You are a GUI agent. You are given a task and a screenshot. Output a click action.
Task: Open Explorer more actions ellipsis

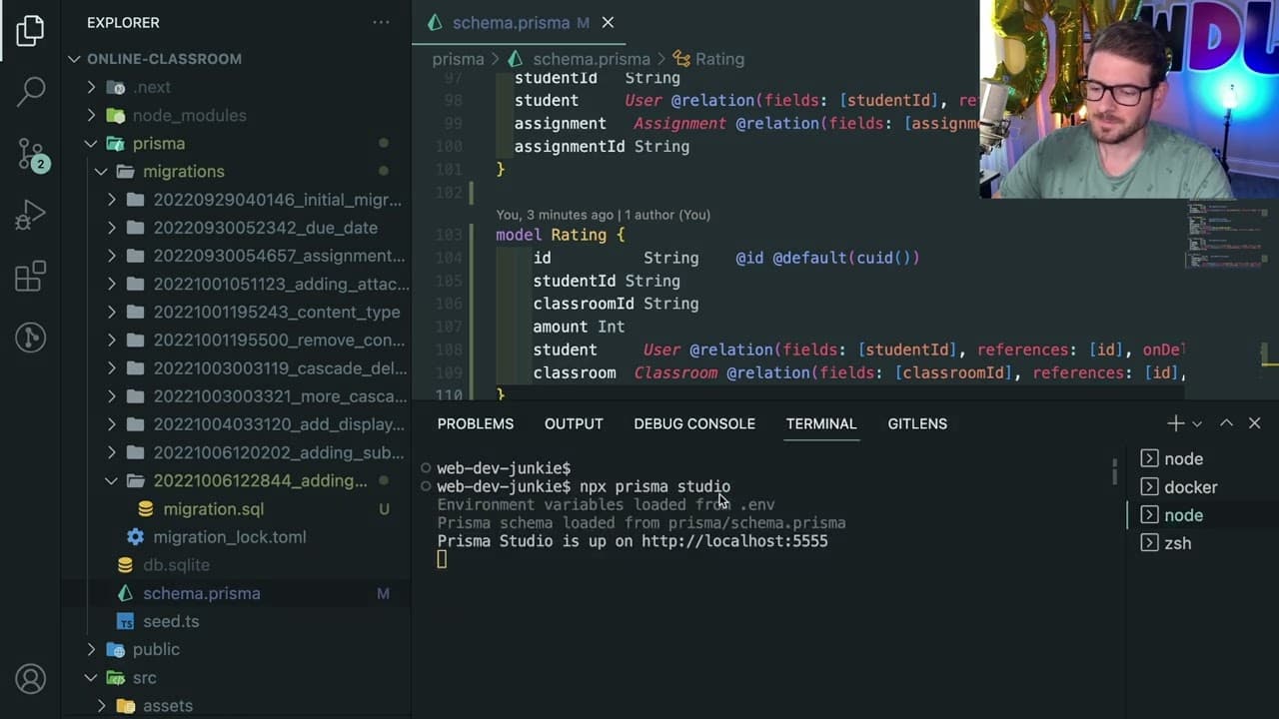pos(381,22)
